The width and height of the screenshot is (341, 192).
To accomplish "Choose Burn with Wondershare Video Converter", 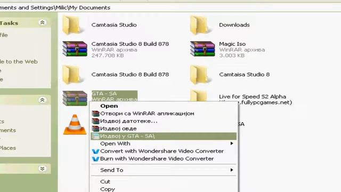I will click(x=164, y=159).
